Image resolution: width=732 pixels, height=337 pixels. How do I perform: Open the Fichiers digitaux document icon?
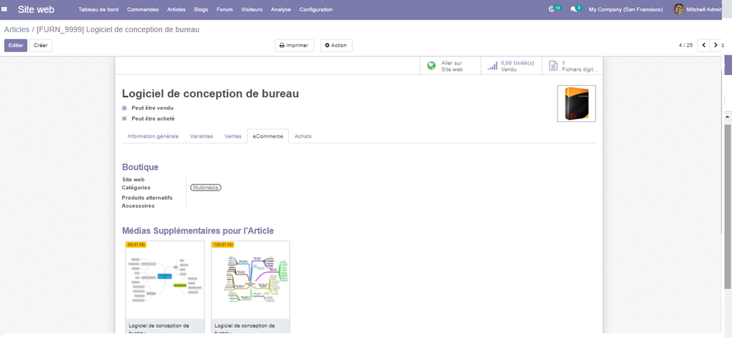click(x=553, y=66)
